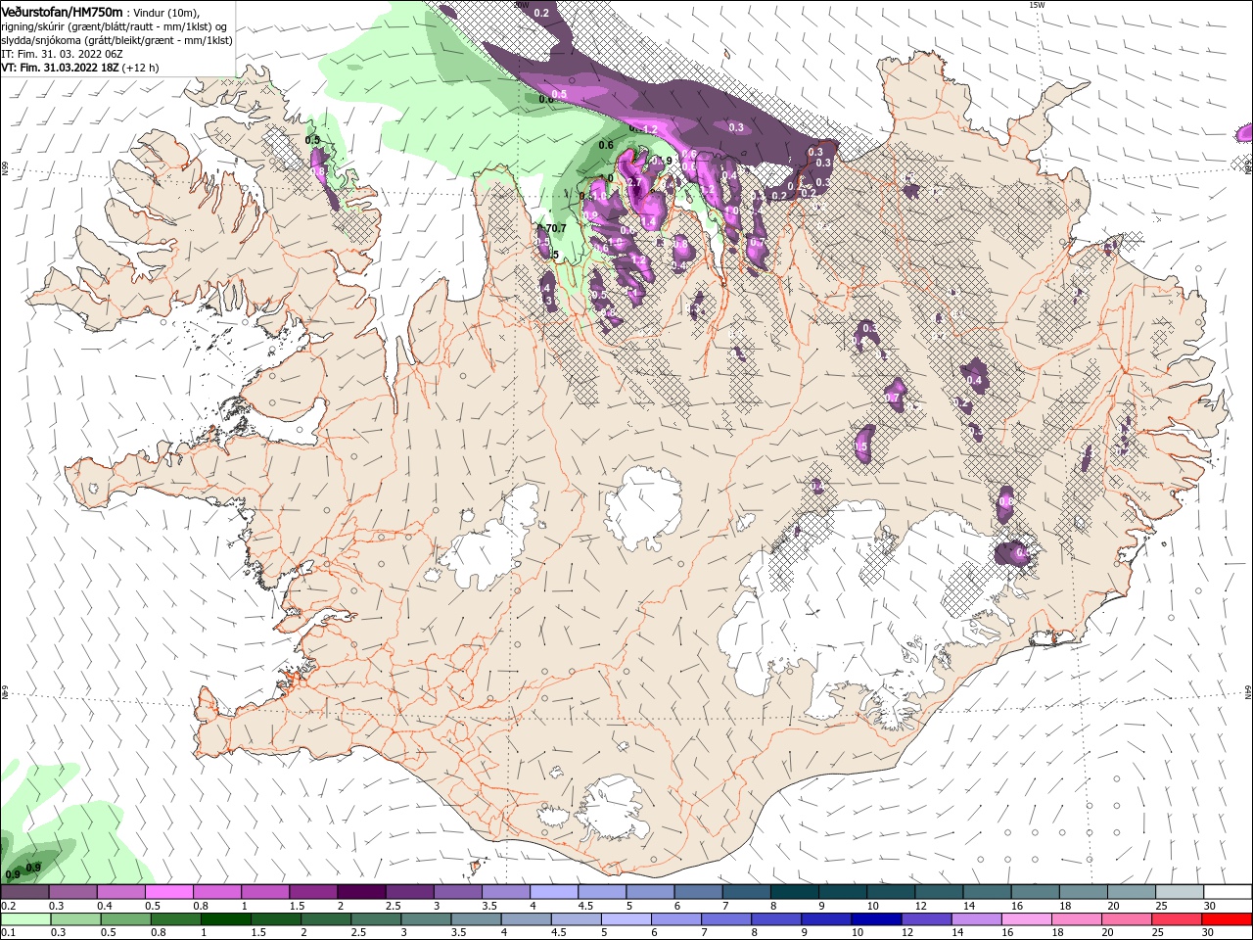Click the dark purple 0.2–0.3 snow legend swatch

click(x=25, y=892)
